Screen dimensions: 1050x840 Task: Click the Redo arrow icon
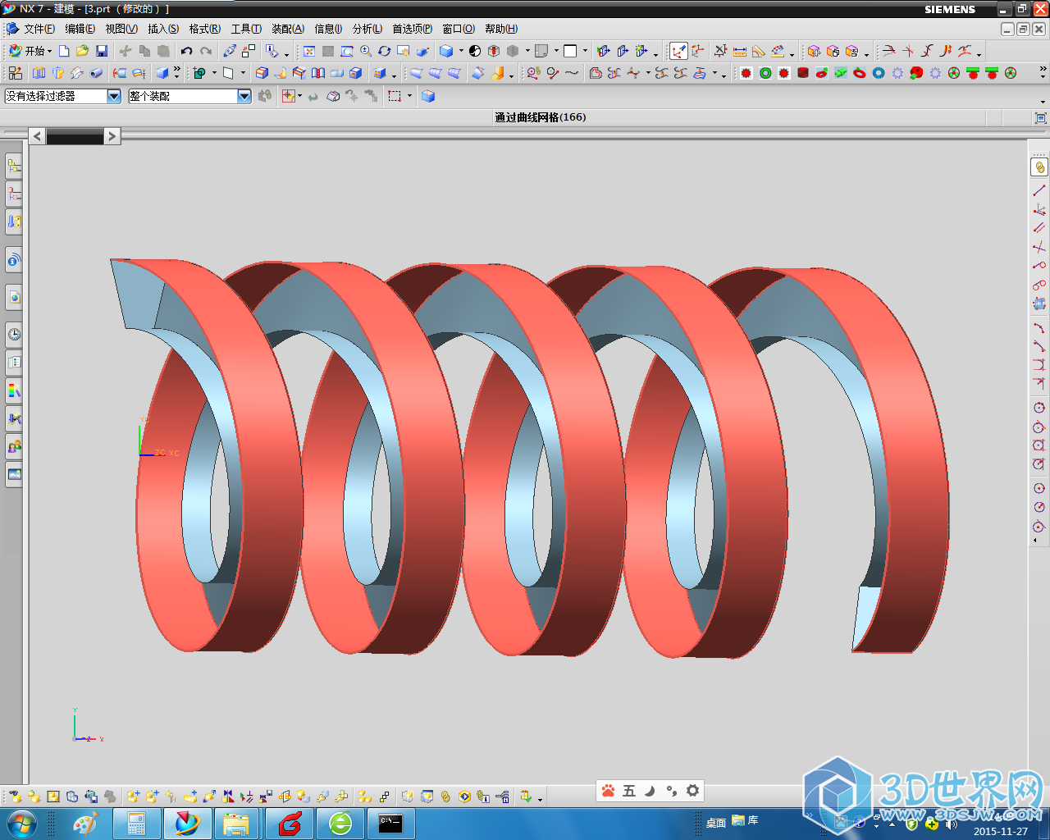[206, 51]
